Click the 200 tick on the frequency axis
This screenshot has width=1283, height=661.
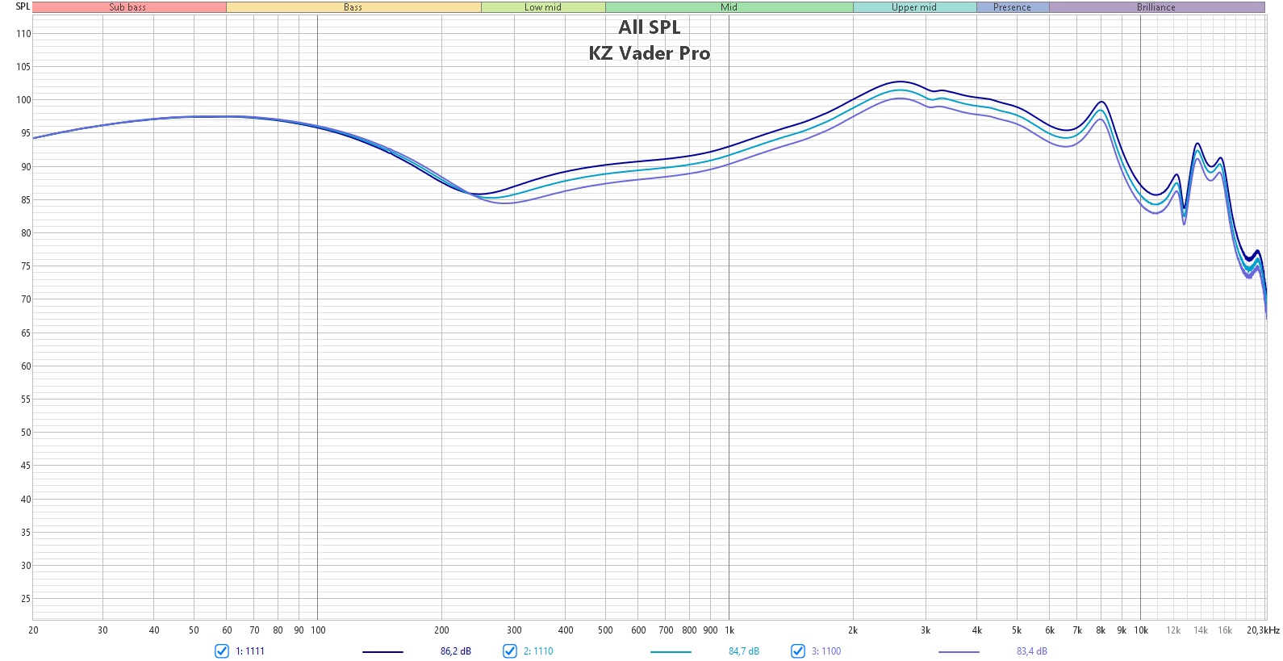441,630
